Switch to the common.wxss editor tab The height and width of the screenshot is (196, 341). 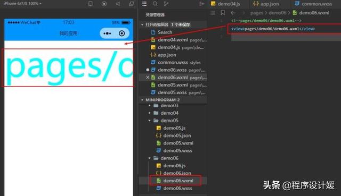[313, 4]
